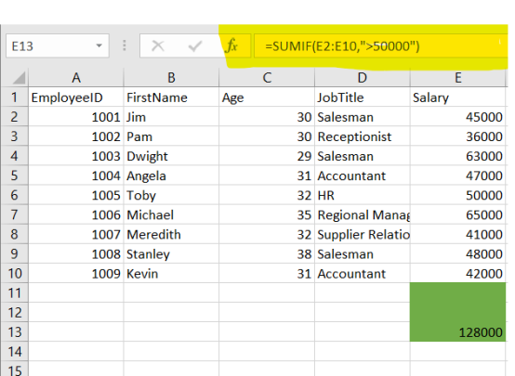Click the EmployeeID header cell

tap(76, 97)
